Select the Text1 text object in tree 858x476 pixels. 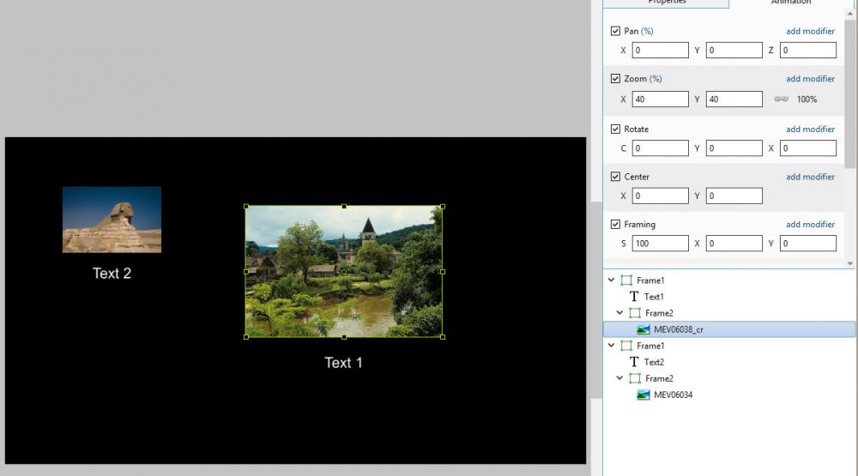tap(654, 297)
